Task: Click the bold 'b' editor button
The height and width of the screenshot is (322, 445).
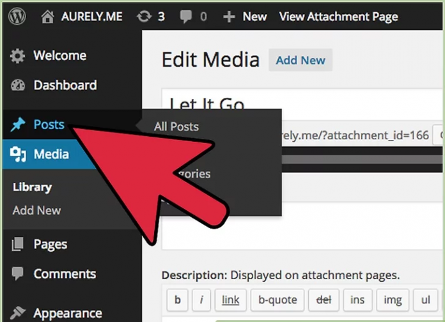Action: point(177,300)
